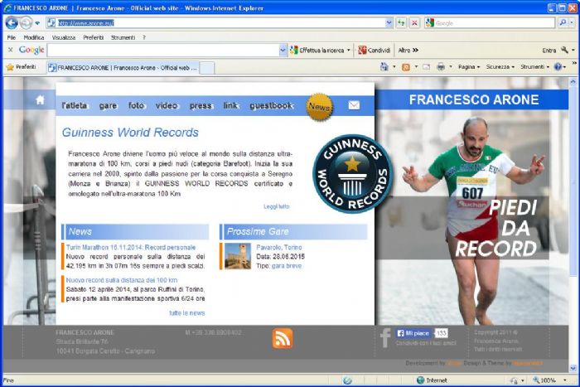This screenshot has height=387, width=580.
Task: Open the Preferiti menu in menu bar
Action: pyautogui.click(x=93, y=37)
